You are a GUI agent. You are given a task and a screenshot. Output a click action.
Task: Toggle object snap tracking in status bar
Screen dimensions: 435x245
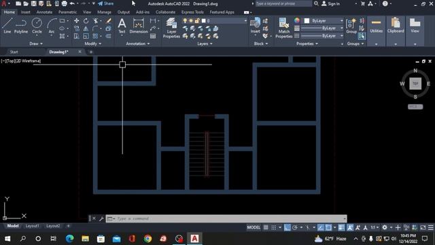[x=321, y=227]
